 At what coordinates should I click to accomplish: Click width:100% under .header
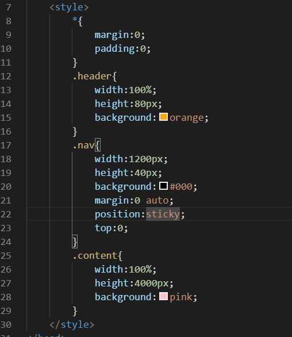pyautogui.click(x=125, y=90)
